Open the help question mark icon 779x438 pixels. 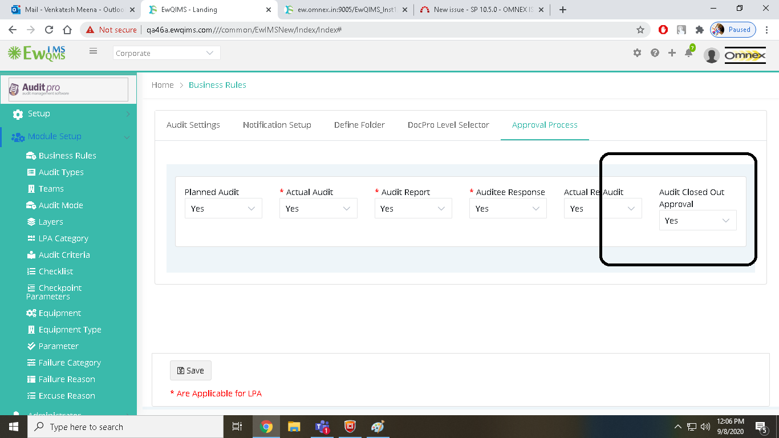tap(655, 52)
